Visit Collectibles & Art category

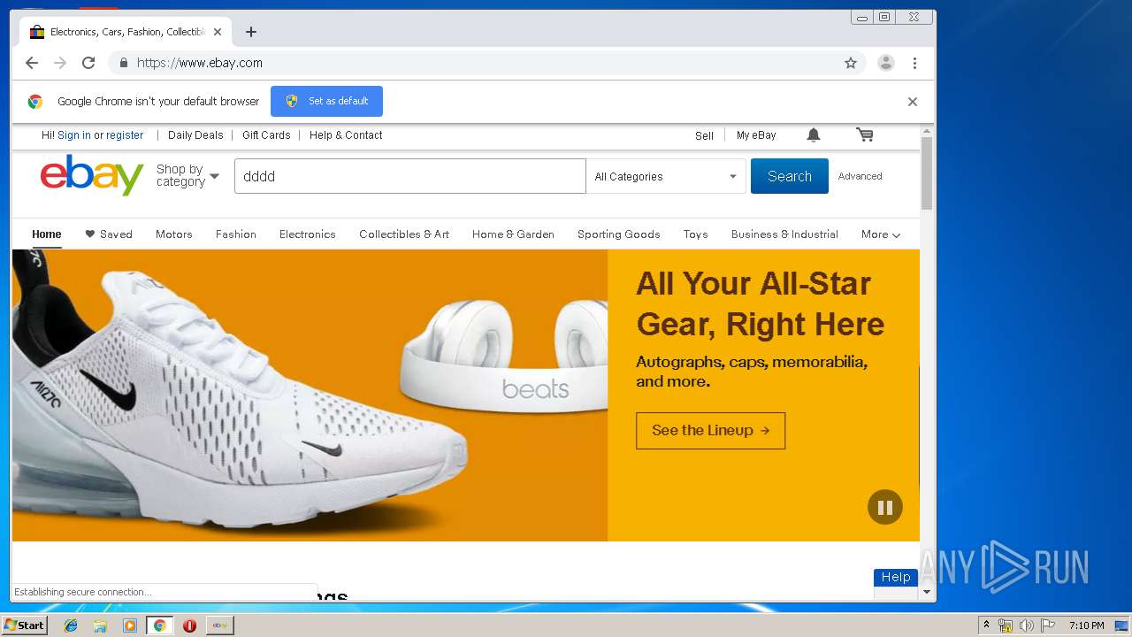pyautogui.click(x=404, y=234)
